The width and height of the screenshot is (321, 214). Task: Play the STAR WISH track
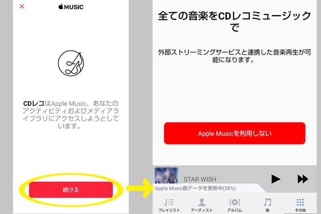coord(276,179)
